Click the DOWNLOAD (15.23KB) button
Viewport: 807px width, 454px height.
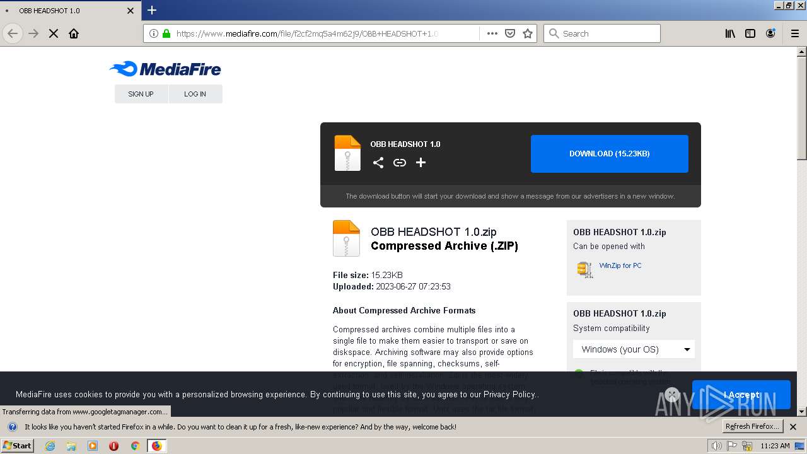610,154
